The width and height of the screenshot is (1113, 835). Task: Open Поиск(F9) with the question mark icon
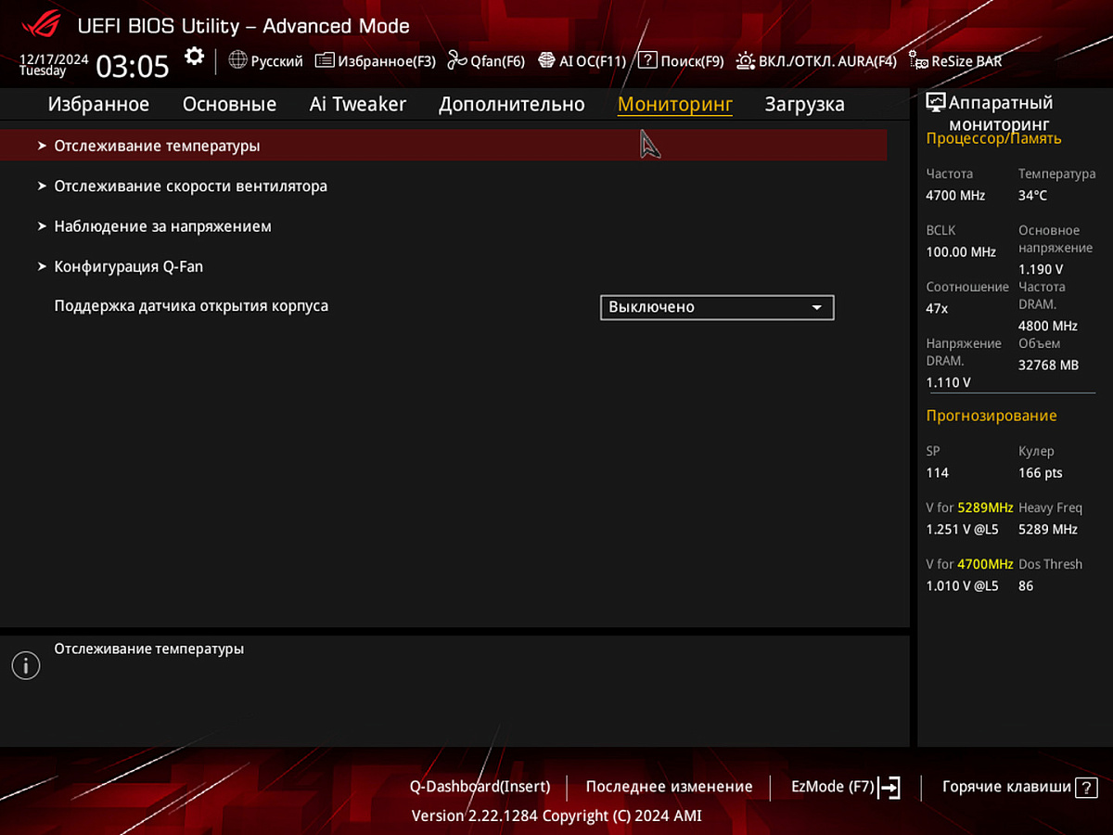(x=647, y=61)
